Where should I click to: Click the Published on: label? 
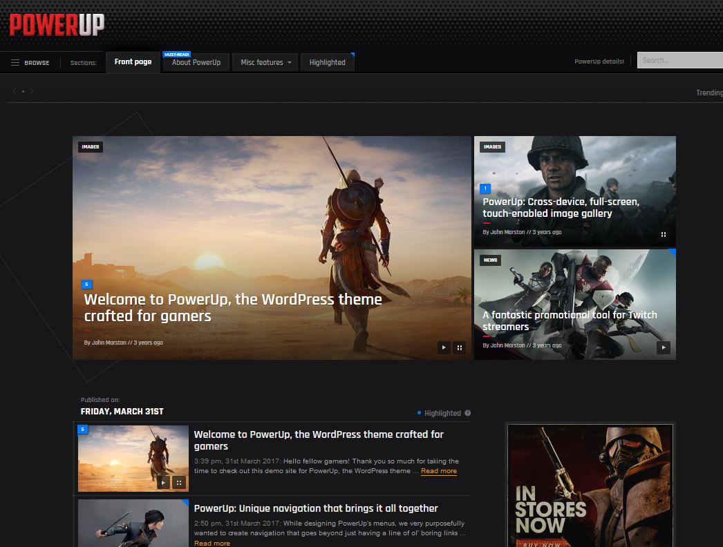pos(100,400)
